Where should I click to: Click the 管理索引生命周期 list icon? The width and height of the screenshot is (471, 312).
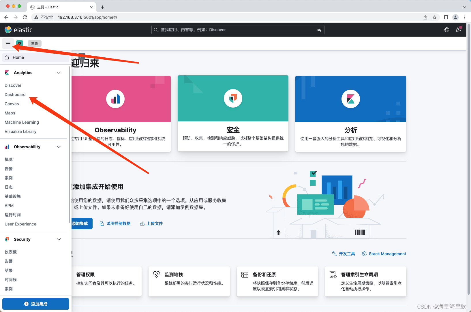(333, 275)
